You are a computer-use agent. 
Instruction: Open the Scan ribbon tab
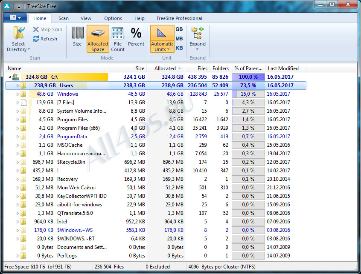(63, 18)
